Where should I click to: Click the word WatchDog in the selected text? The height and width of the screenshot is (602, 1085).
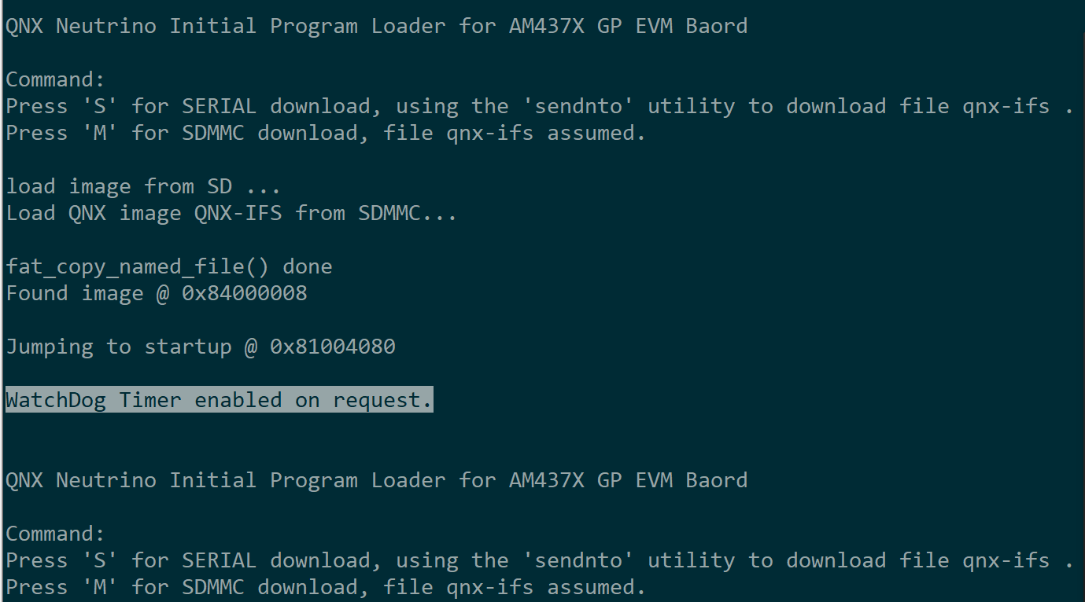point(55,400)
